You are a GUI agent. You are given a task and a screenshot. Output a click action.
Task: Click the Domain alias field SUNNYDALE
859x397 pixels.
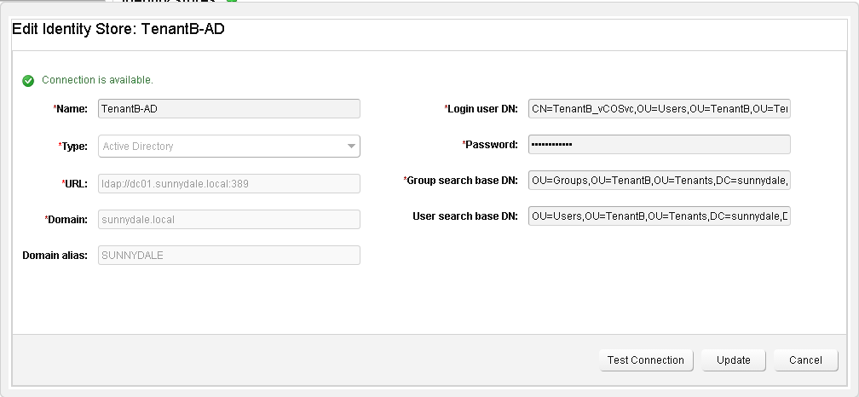229,256
